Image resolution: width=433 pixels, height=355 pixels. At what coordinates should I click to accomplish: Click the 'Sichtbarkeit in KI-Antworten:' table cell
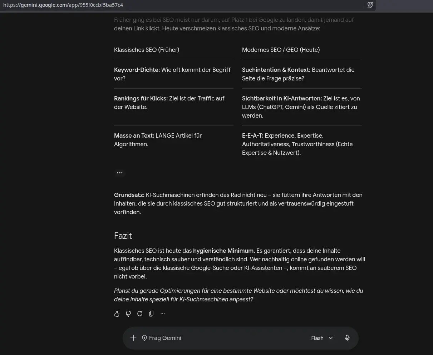[x=301, y=107]
